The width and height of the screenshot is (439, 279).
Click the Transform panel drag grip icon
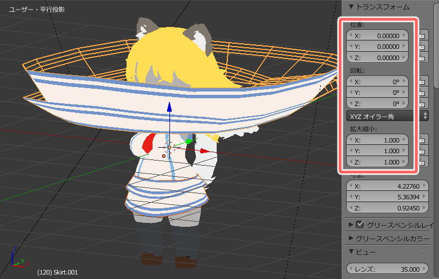point(424,7)
